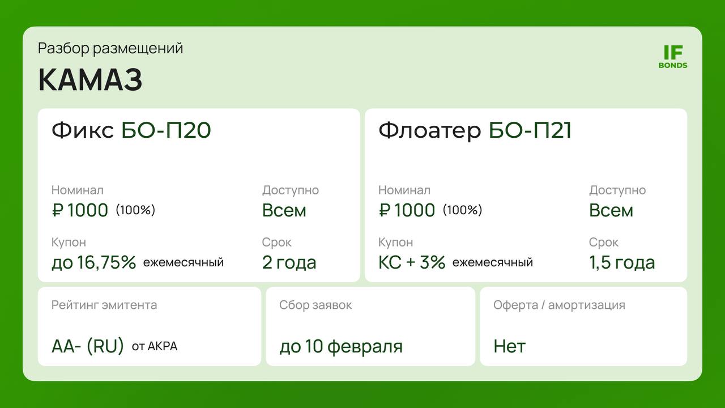Select the 2 года term value

click(x=289, y=262)
